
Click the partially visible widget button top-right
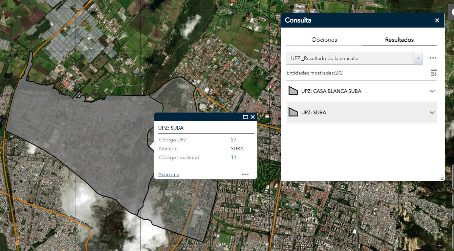point(451,11)
